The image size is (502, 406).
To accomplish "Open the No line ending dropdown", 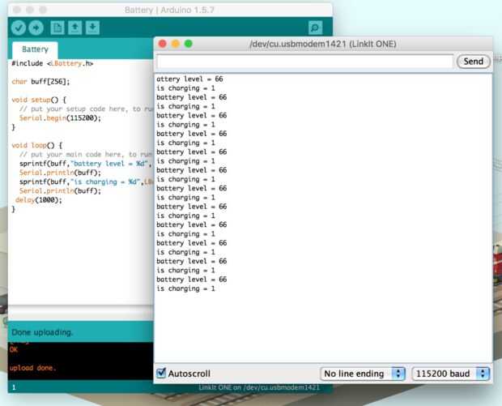I will 363,374.
